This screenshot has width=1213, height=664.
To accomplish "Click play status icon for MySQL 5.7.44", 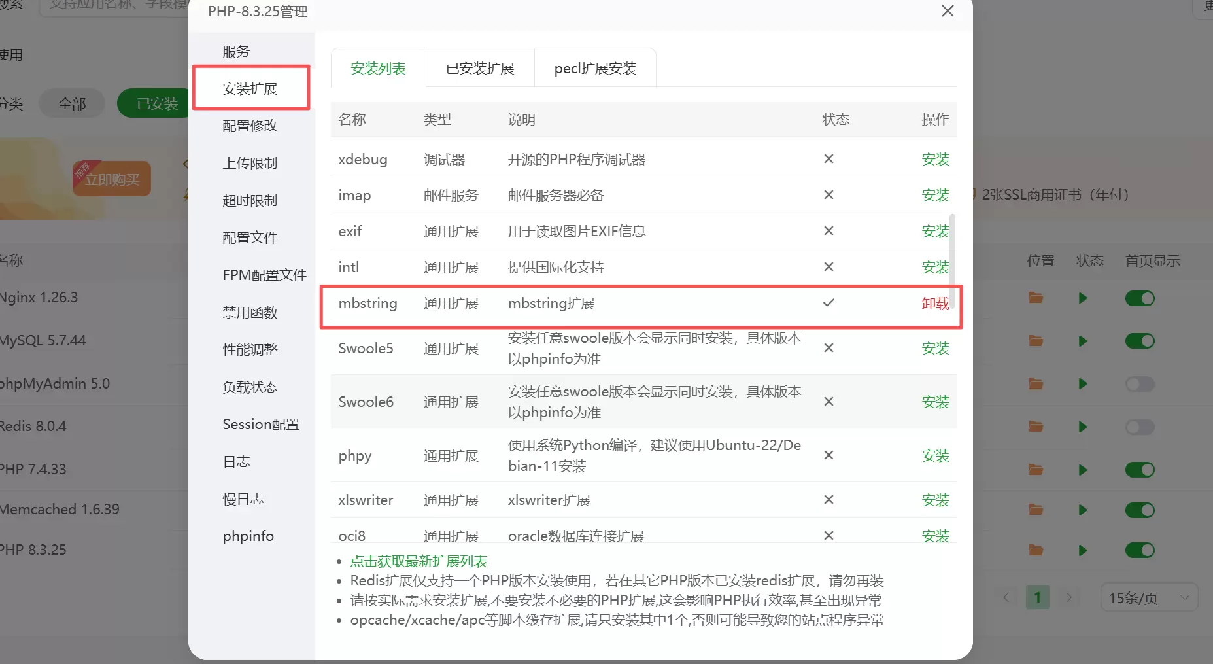I will coord(1083,341).
